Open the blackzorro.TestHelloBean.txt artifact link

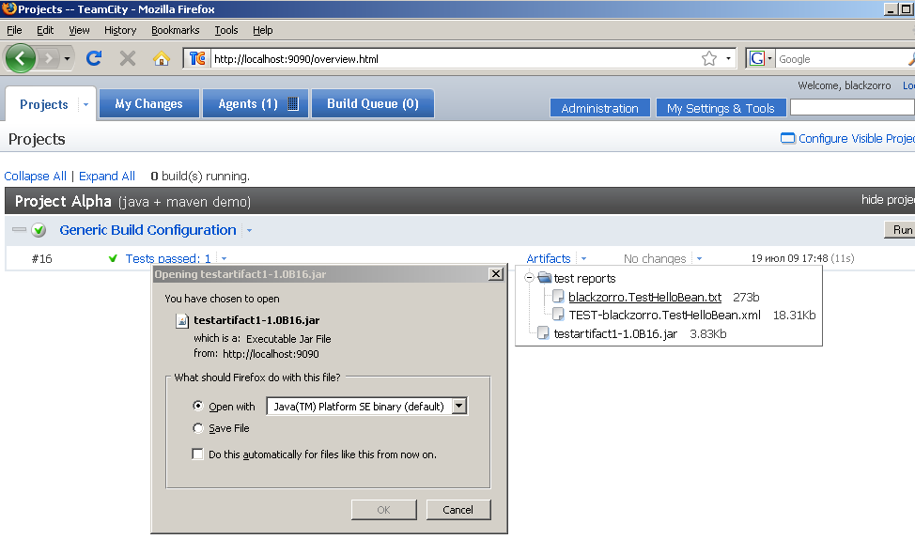pyautogui.click(x=644, y=297)
